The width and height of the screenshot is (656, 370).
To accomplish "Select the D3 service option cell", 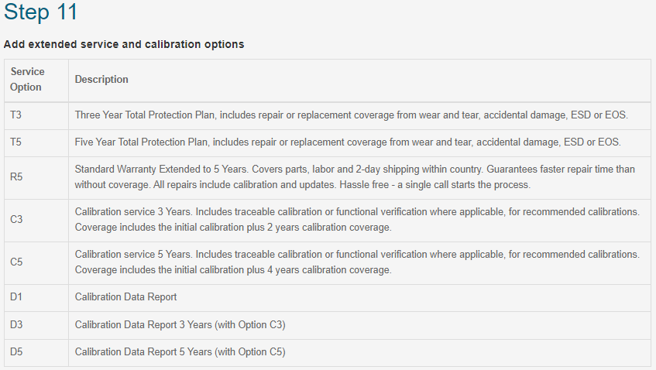I will [36, 325].
